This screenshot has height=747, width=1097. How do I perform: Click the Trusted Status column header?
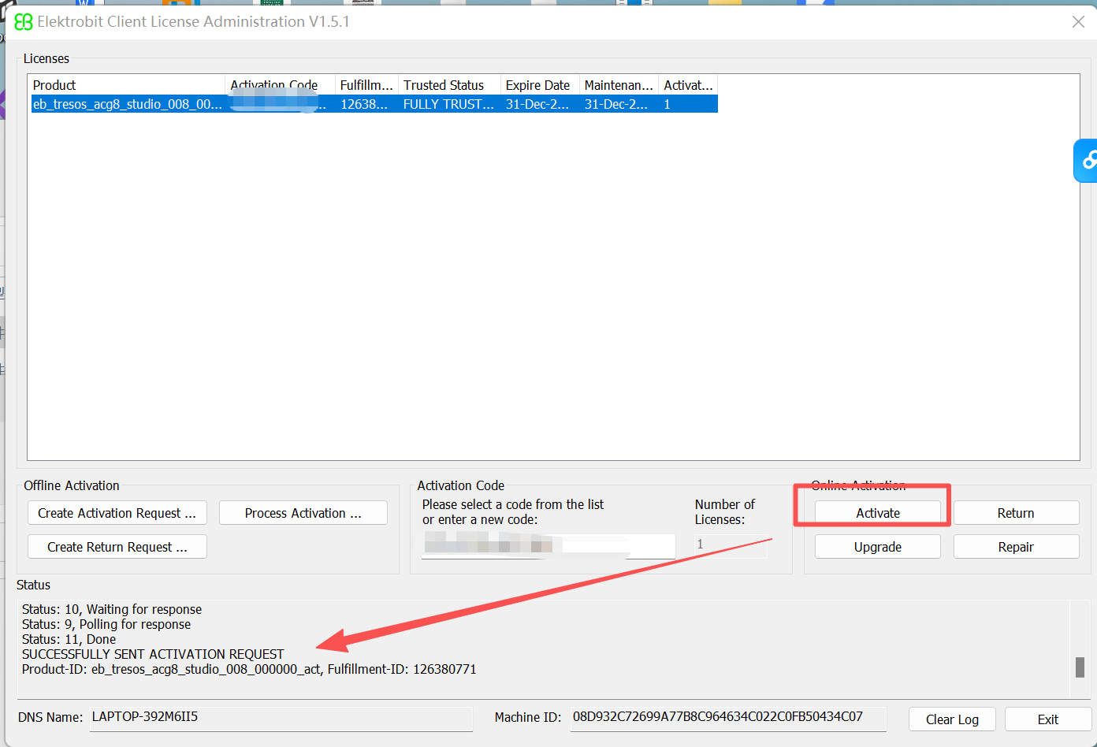coord(449,85)
